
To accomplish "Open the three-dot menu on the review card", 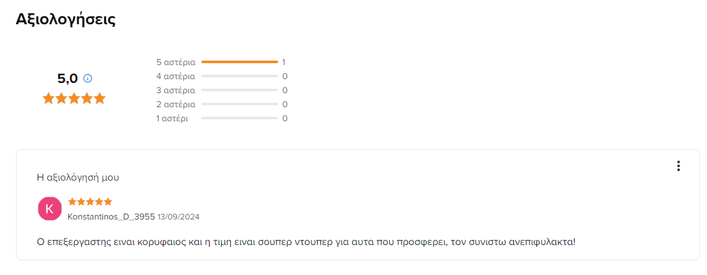I will pyautogui.click(x=678, y=166).
